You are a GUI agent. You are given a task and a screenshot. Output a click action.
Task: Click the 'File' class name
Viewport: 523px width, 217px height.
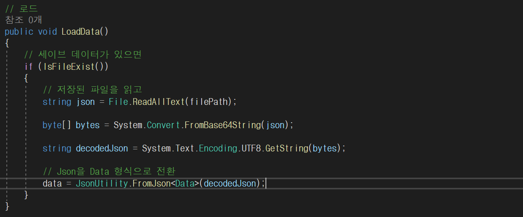pyautogui.click(x=118, y=102)
